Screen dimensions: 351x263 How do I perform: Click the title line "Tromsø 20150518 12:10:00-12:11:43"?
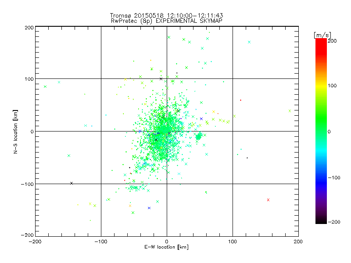point(166,15)
